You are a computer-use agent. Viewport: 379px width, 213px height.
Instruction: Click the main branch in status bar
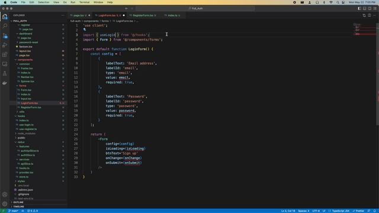coord(13,211)
